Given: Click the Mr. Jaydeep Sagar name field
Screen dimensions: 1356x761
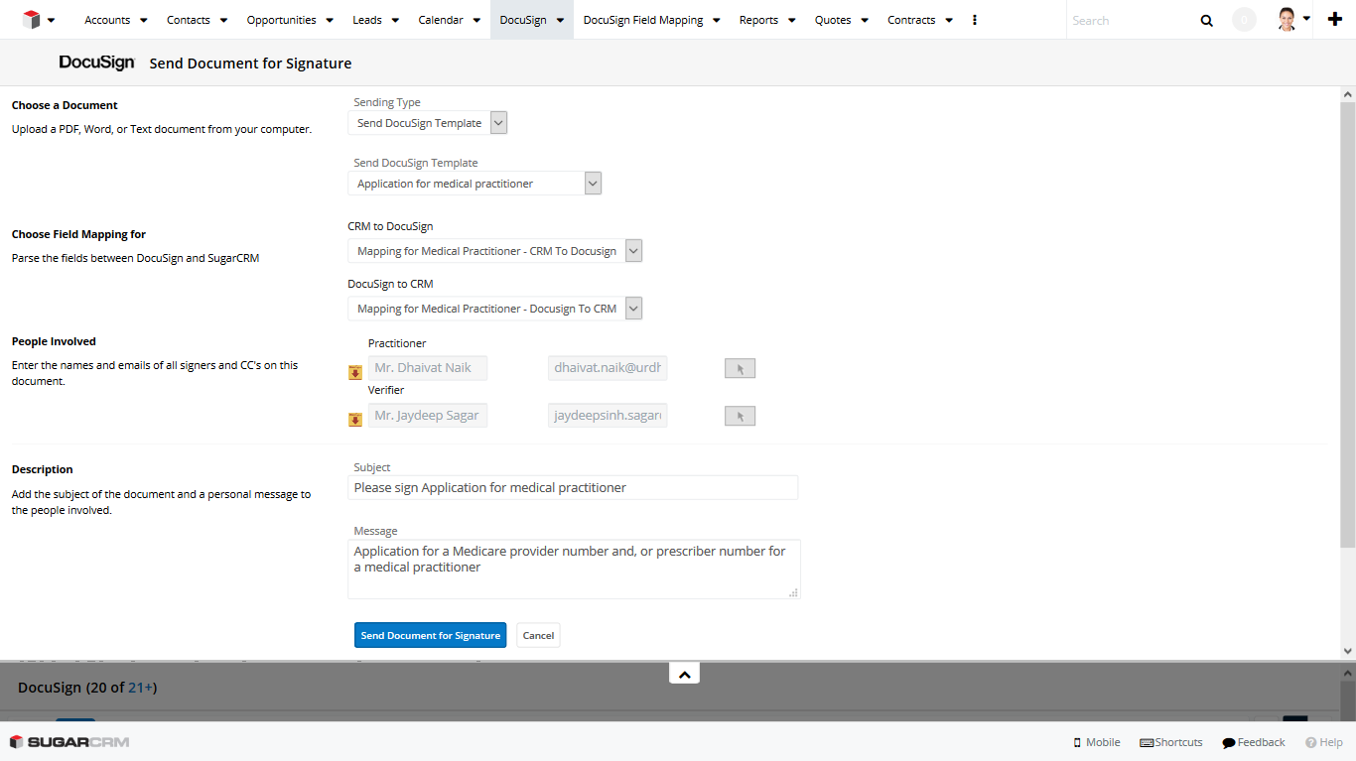Looking at the screenshot, I should tap(428, 415).
